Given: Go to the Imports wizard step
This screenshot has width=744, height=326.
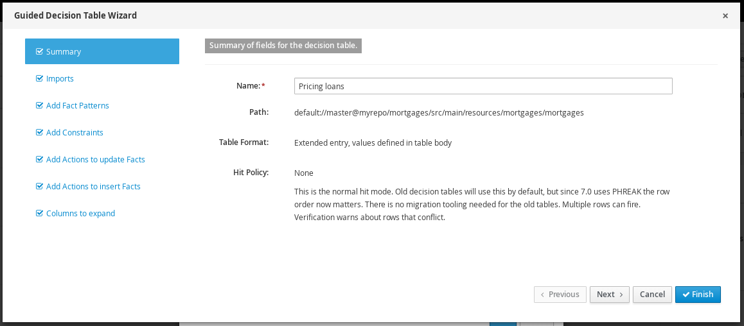Looking at the screenshot, I should (x=60, y=79).
